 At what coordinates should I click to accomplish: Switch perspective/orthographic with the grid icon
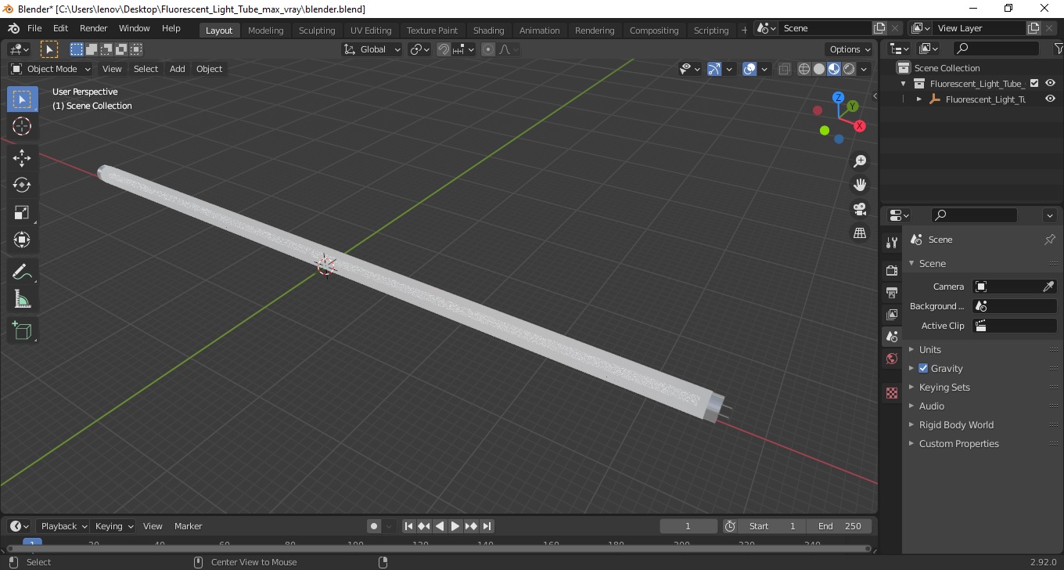pos(860,233)
